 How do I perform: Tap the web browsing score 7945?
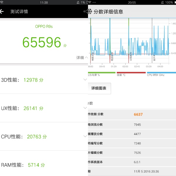tap(137, 125)
